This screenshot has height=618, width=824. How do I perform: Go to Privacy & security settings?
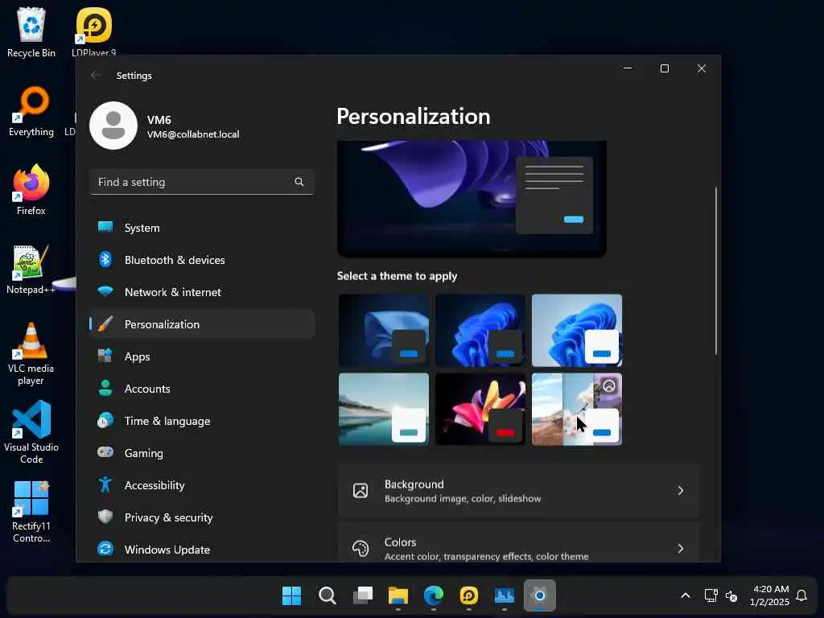pos(202,517)
